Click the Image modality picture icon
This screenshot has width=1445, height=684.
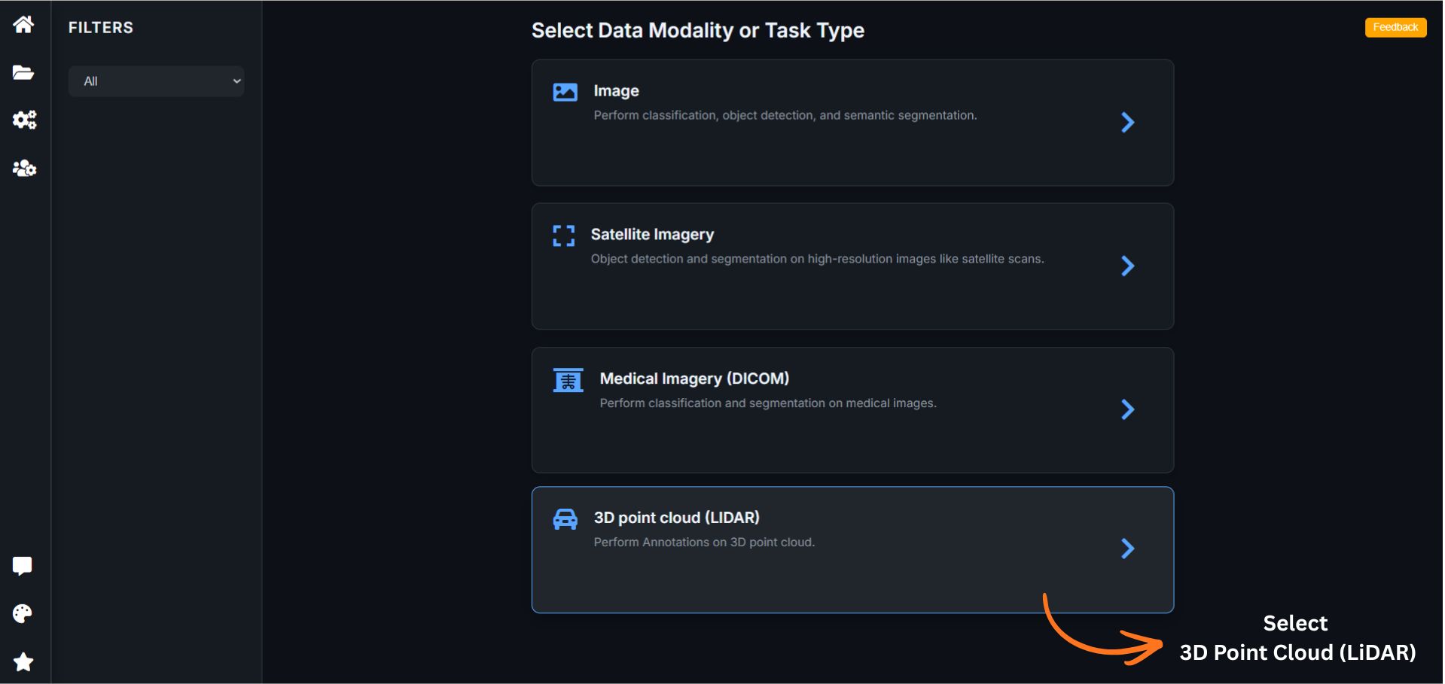pyautogui.click(x=565, y=92)
